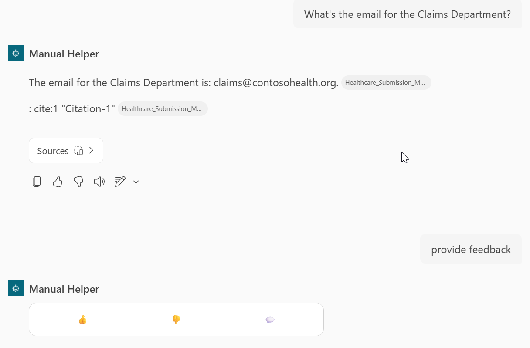Select the yellow thumbs down emoji feedback
This screenshot has width=530, height=348.
176,320
